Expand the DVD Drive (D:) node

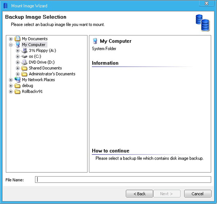pos(17,62)
